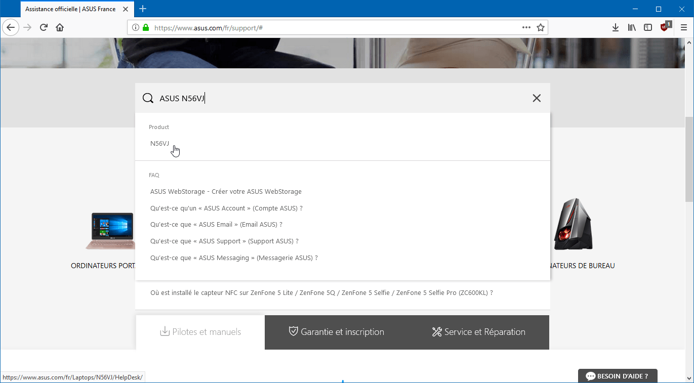Click the pink laptop image
The image size is (694, 383).
110,231
